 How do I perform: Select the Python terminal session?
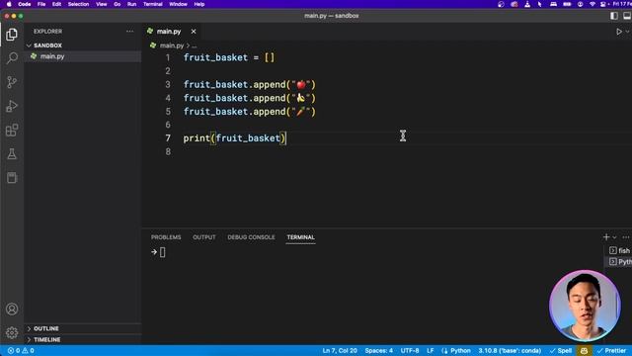pyautogui.click(x=620, y=262)
